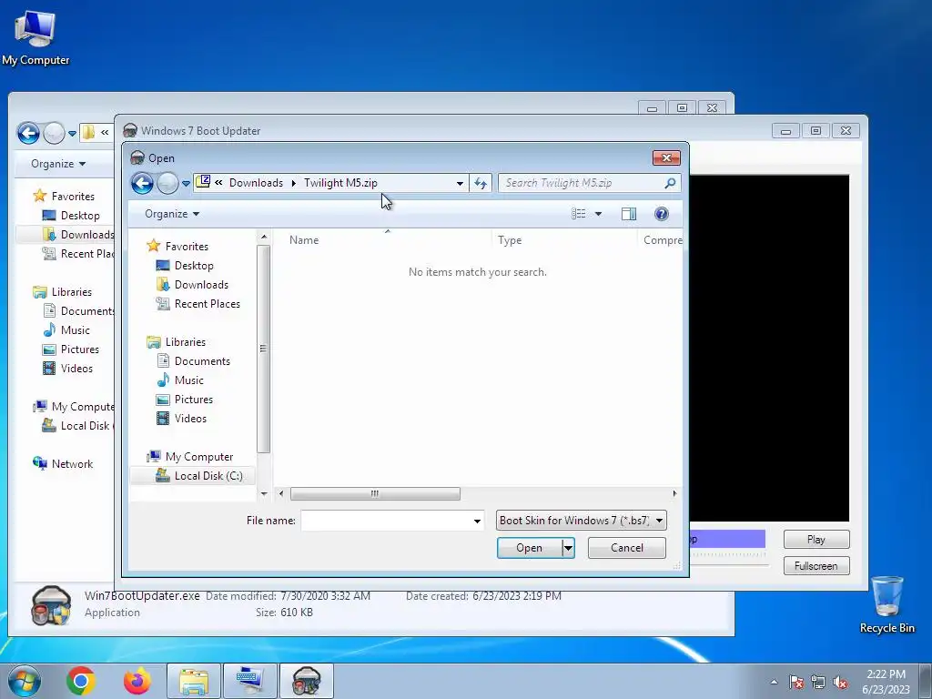Image resolution: width=932 pixels, height=699 pixels.
Task: Show hidden tray icons arrow
Action: 774,682
